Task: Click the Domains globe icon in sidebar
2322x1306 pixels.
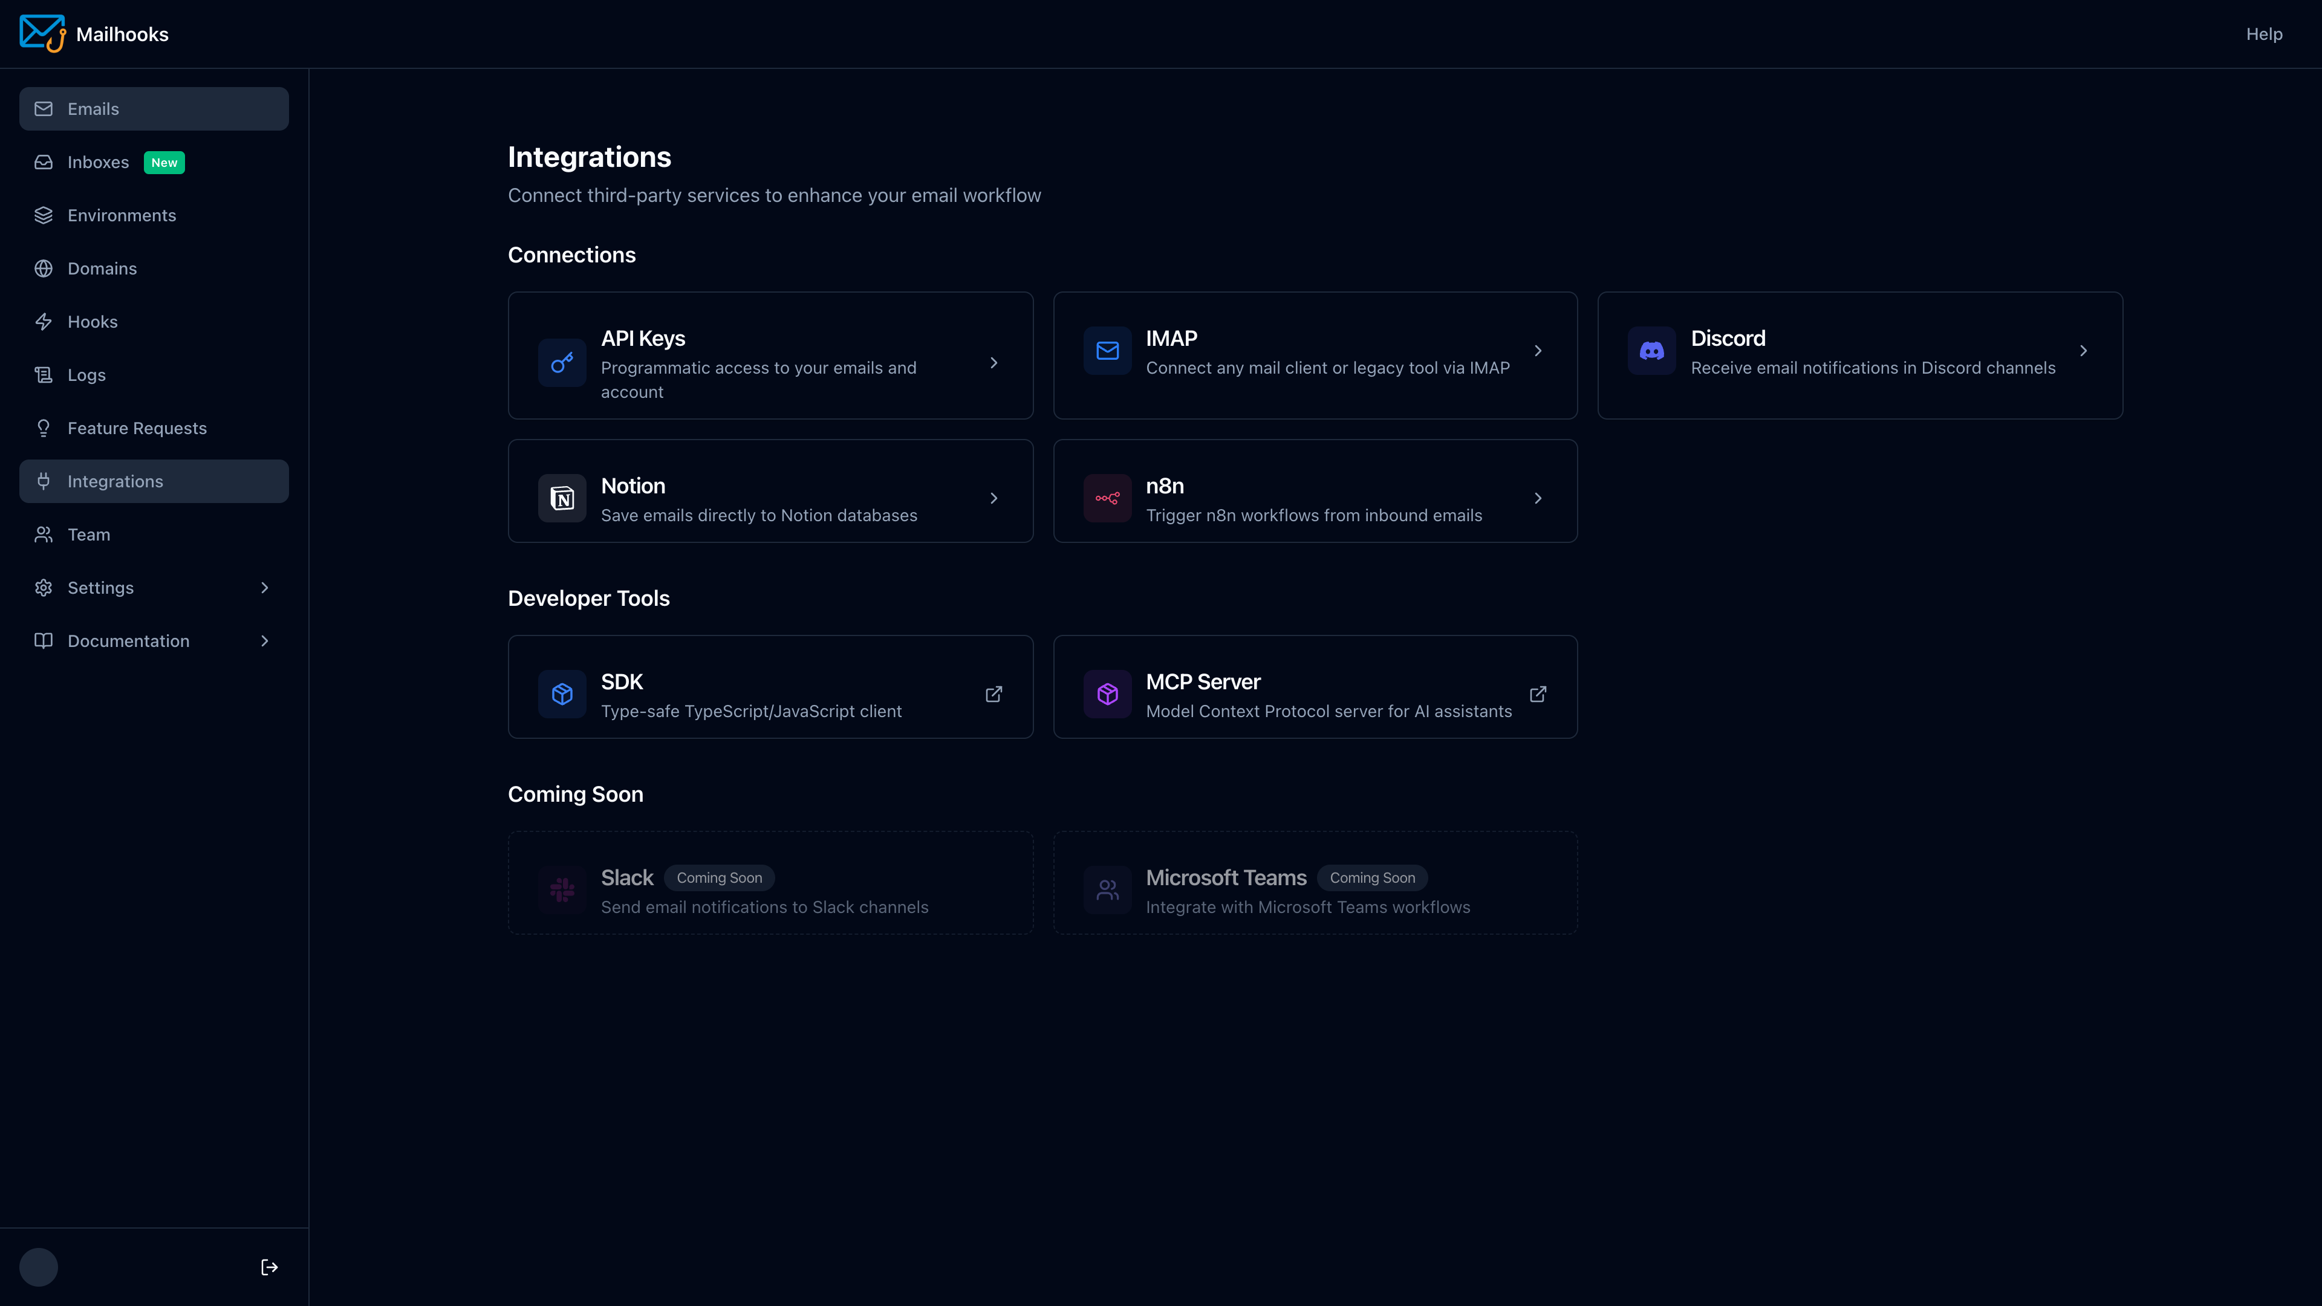Action: pyautogui.click(x=44, y=268)
